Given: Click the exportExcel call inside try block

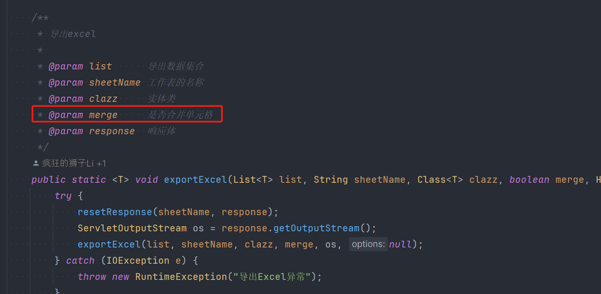Looking at the screenshot, I should pos(109,244).
